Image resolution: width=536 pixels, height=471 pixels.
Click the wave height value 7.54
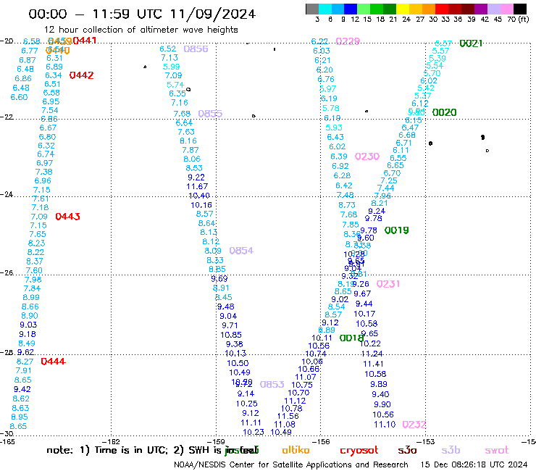pyautogui.click(x=50, y=110)
